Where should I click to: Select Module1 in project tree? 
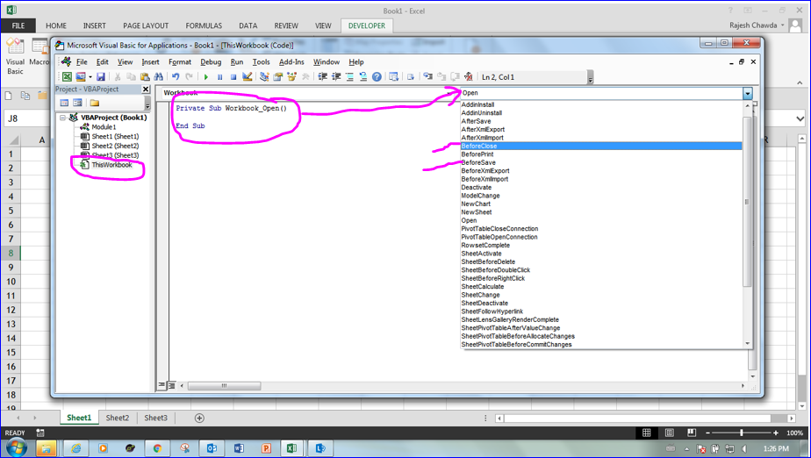(x=104, y=126)
